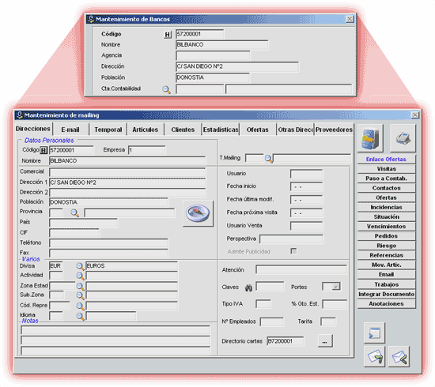435x387 pixels.
Task: Open the Provincia lookup magnifier
Action: pyautogui.click(x=74, y=212)
